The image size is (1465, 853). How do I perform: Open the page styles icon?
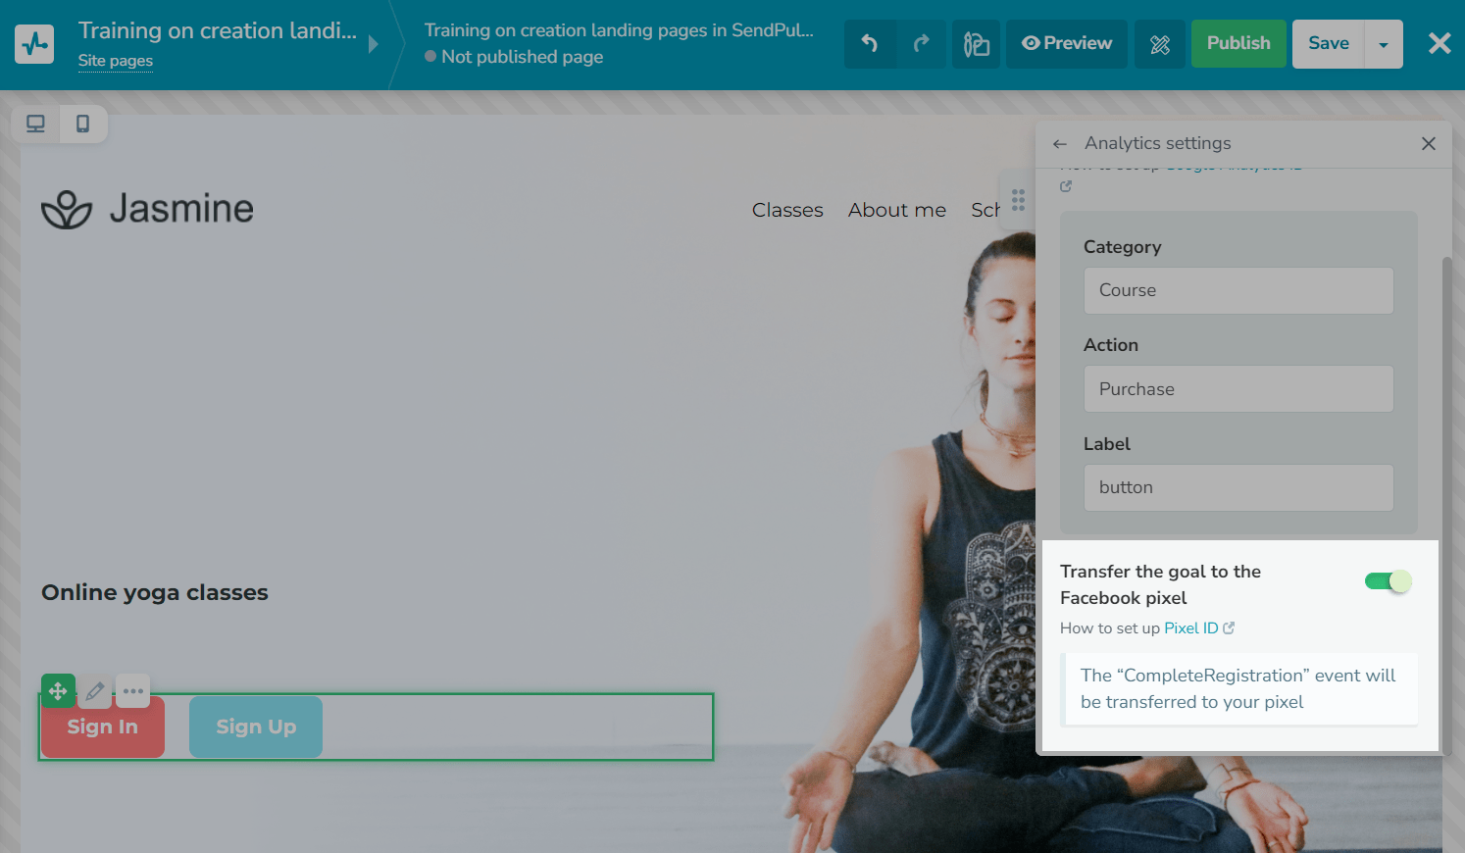tap(976, 44)
